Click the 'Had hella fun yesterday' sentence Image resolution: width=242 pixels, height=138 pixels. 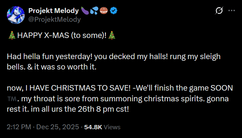click(50, 56)
